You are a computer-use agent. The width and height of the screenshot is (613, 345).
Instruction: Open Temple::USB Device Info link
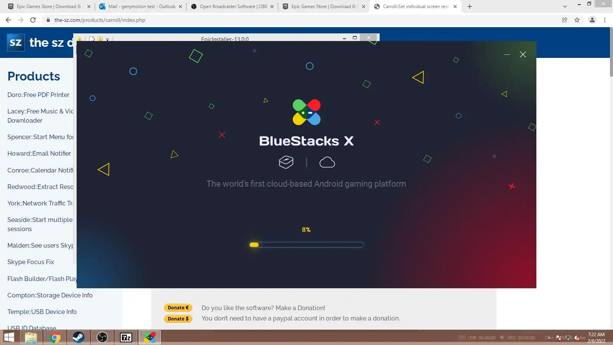click(x=42, y=312)
